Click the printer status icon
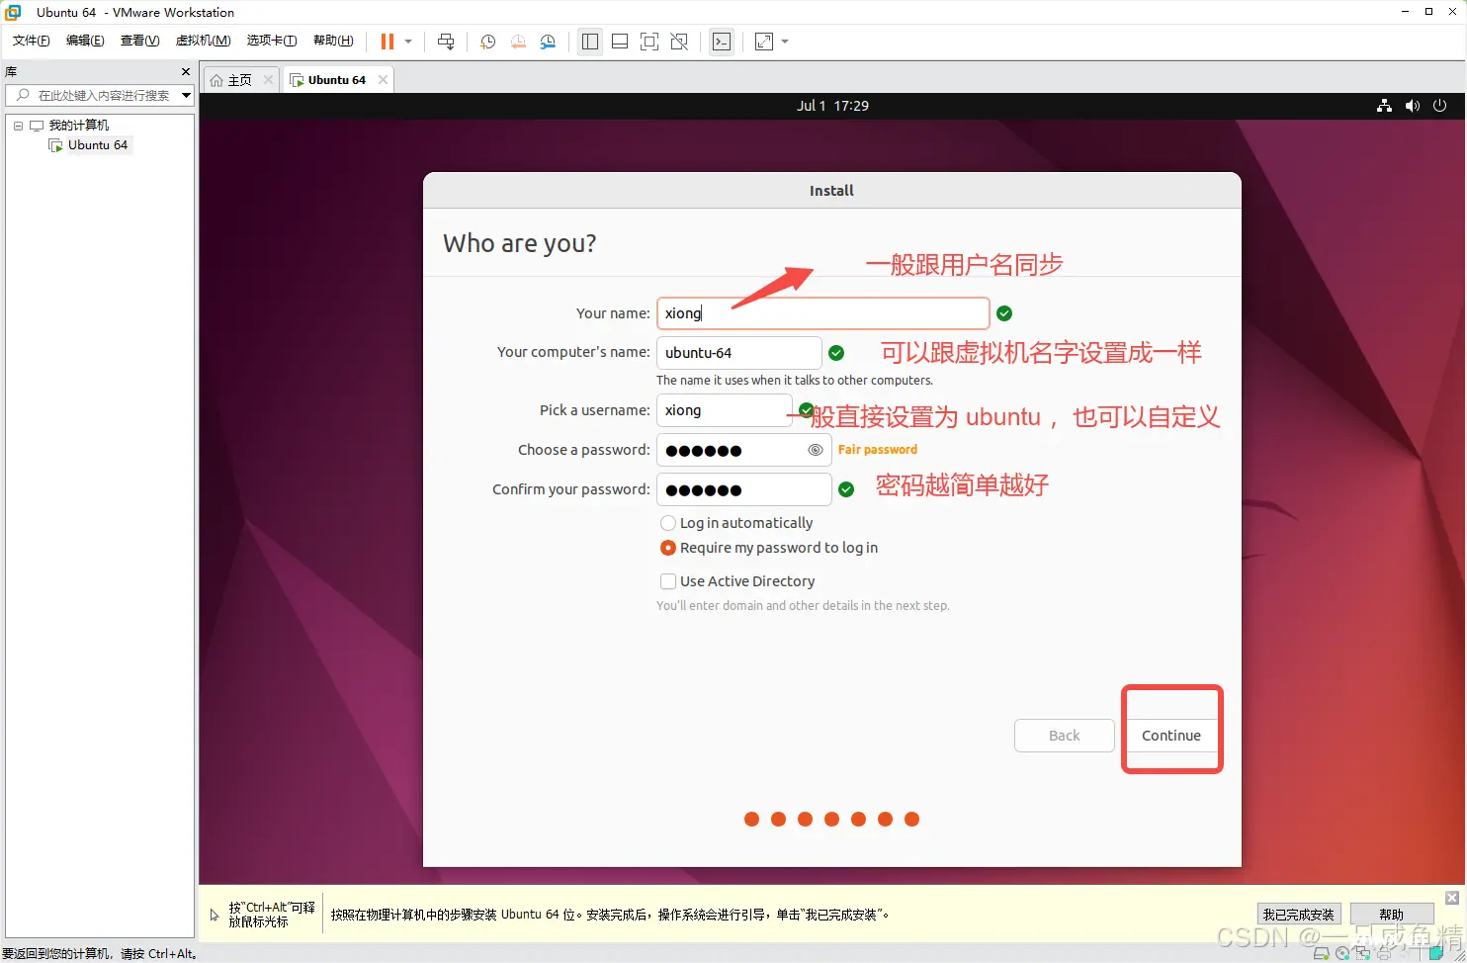Image resolution: width=1467 pixels, height=963 pixels. click(x=1384, y=954)
